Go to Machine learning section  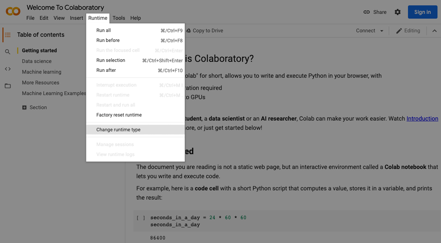[41, 72]
